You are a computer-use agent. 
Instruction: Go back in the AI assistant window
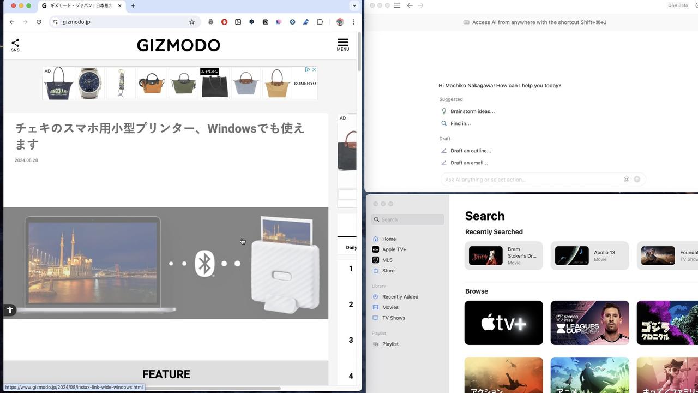point(410,5)
